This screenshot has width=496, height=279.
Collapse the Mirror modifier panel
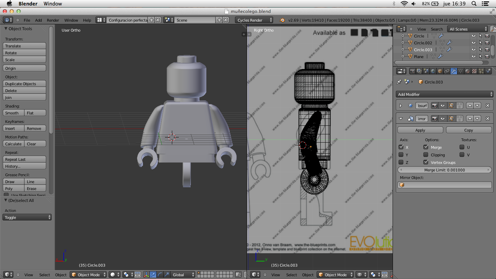401,119
